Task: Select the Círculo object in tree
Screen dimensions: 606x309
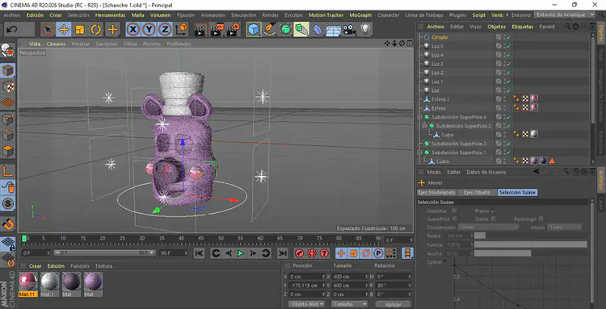Action: (x=440, y=37)
